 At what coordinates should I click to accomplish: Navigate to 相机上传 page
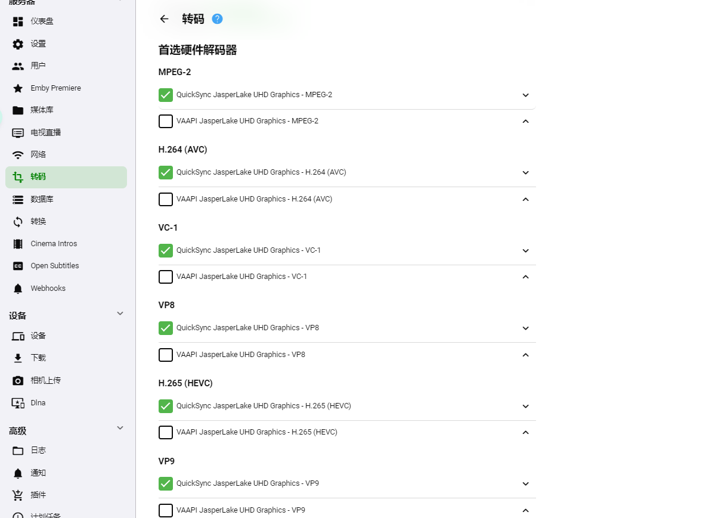click(45, 380)
